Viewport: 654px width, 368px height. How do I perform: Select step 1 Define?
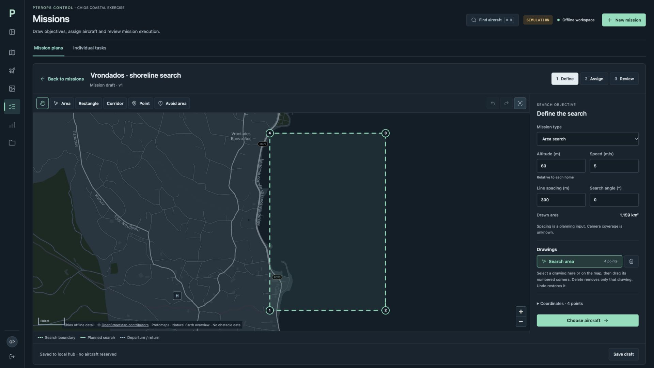(565, 79)
